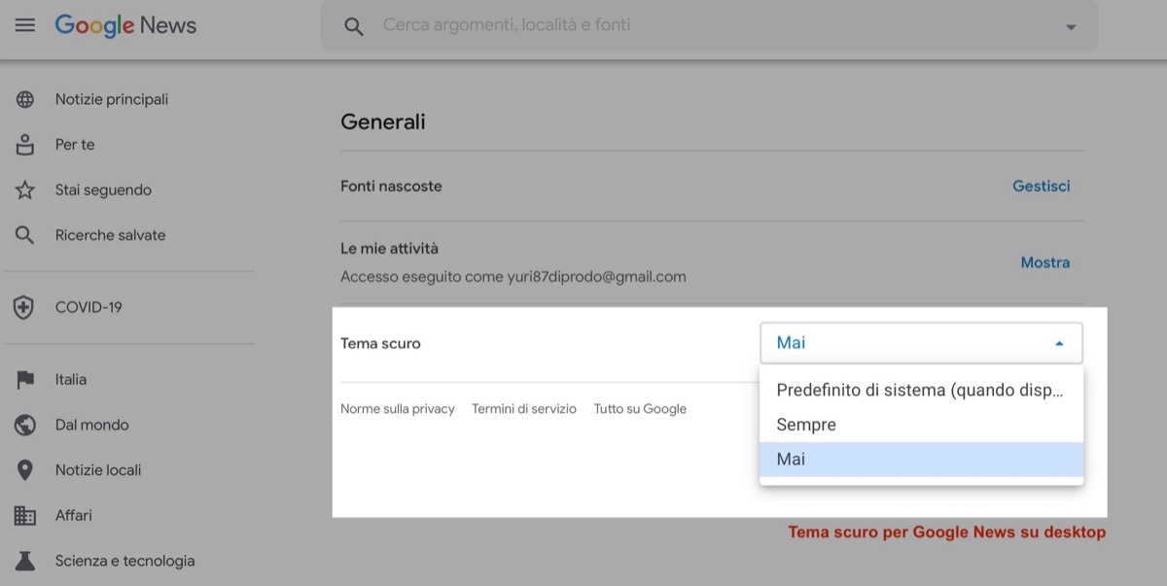Open Norme sulla privacy
The image size is (1167, 586).
click(397, 408)
